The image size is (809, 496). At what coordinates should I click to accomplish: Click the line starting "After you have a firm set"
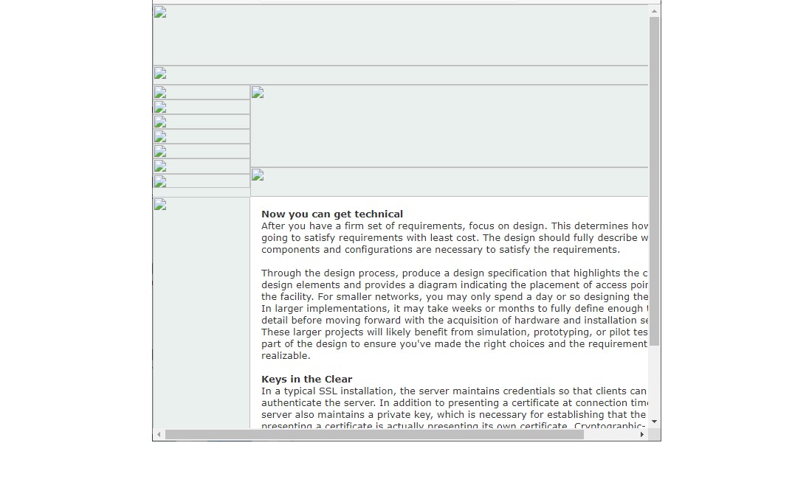click(455, 226)
